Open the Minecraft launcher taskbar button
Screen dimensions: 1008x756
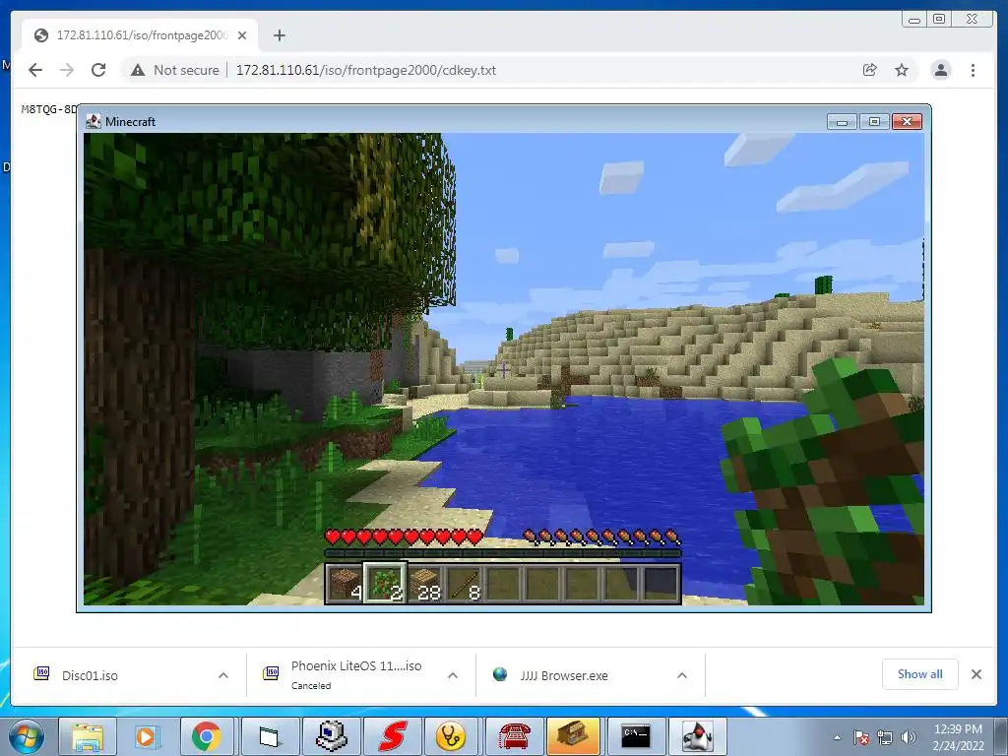pos(573,736)
